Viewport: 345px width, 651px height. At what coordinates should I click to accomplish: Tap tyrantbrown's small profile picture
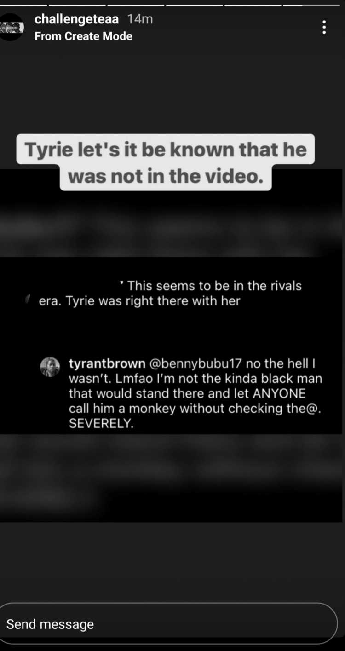tap(50, 367)
